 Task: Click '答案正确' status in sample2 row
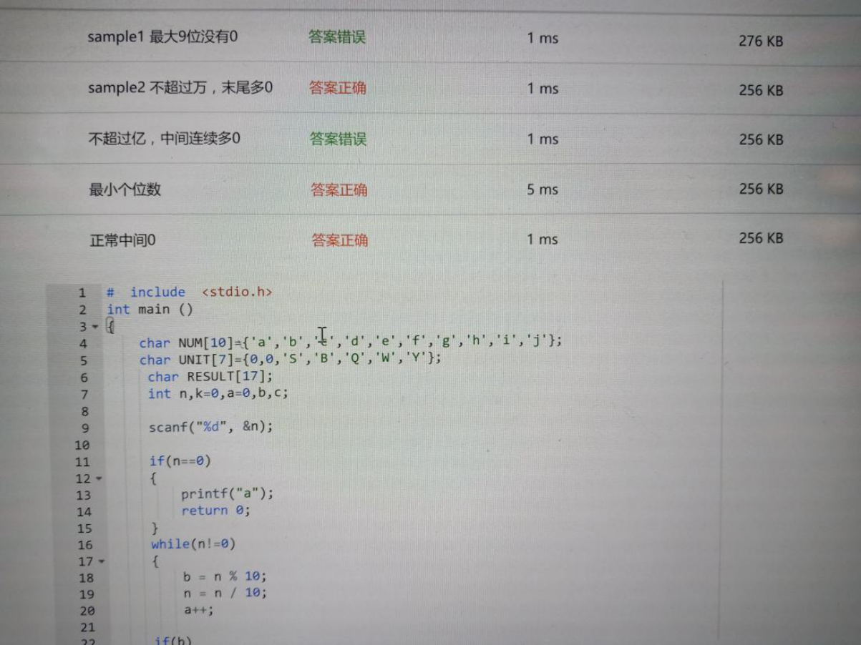(x=338, y=88)
